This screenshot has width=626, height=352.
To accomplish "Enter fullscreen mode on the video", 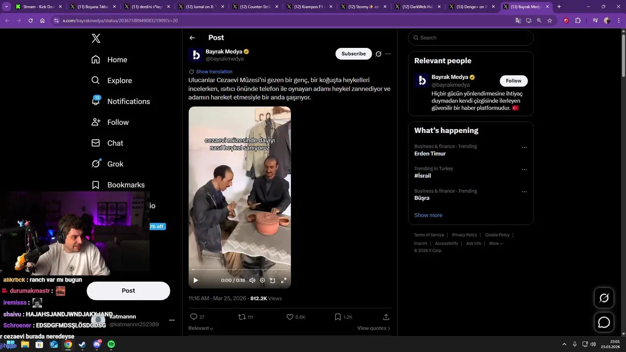I will (x=284, y=281).
